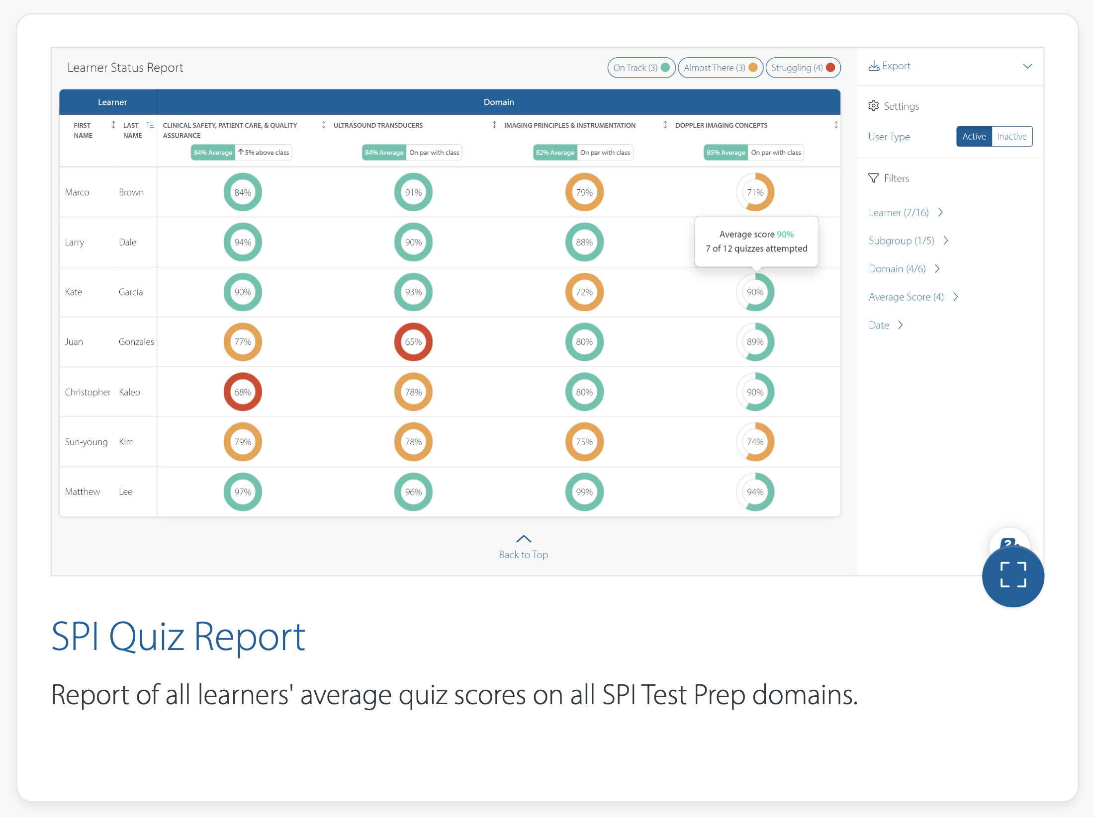Viewport: 1094px width, 817px height.
Task: Click the Settings gear icon
Action: click(874, 106)
